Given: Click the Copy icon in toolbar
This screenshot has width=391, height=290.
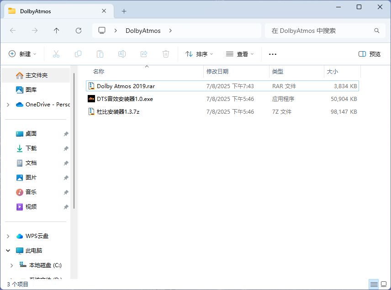Looking at the screenshot, I should [x=78, y=54].
